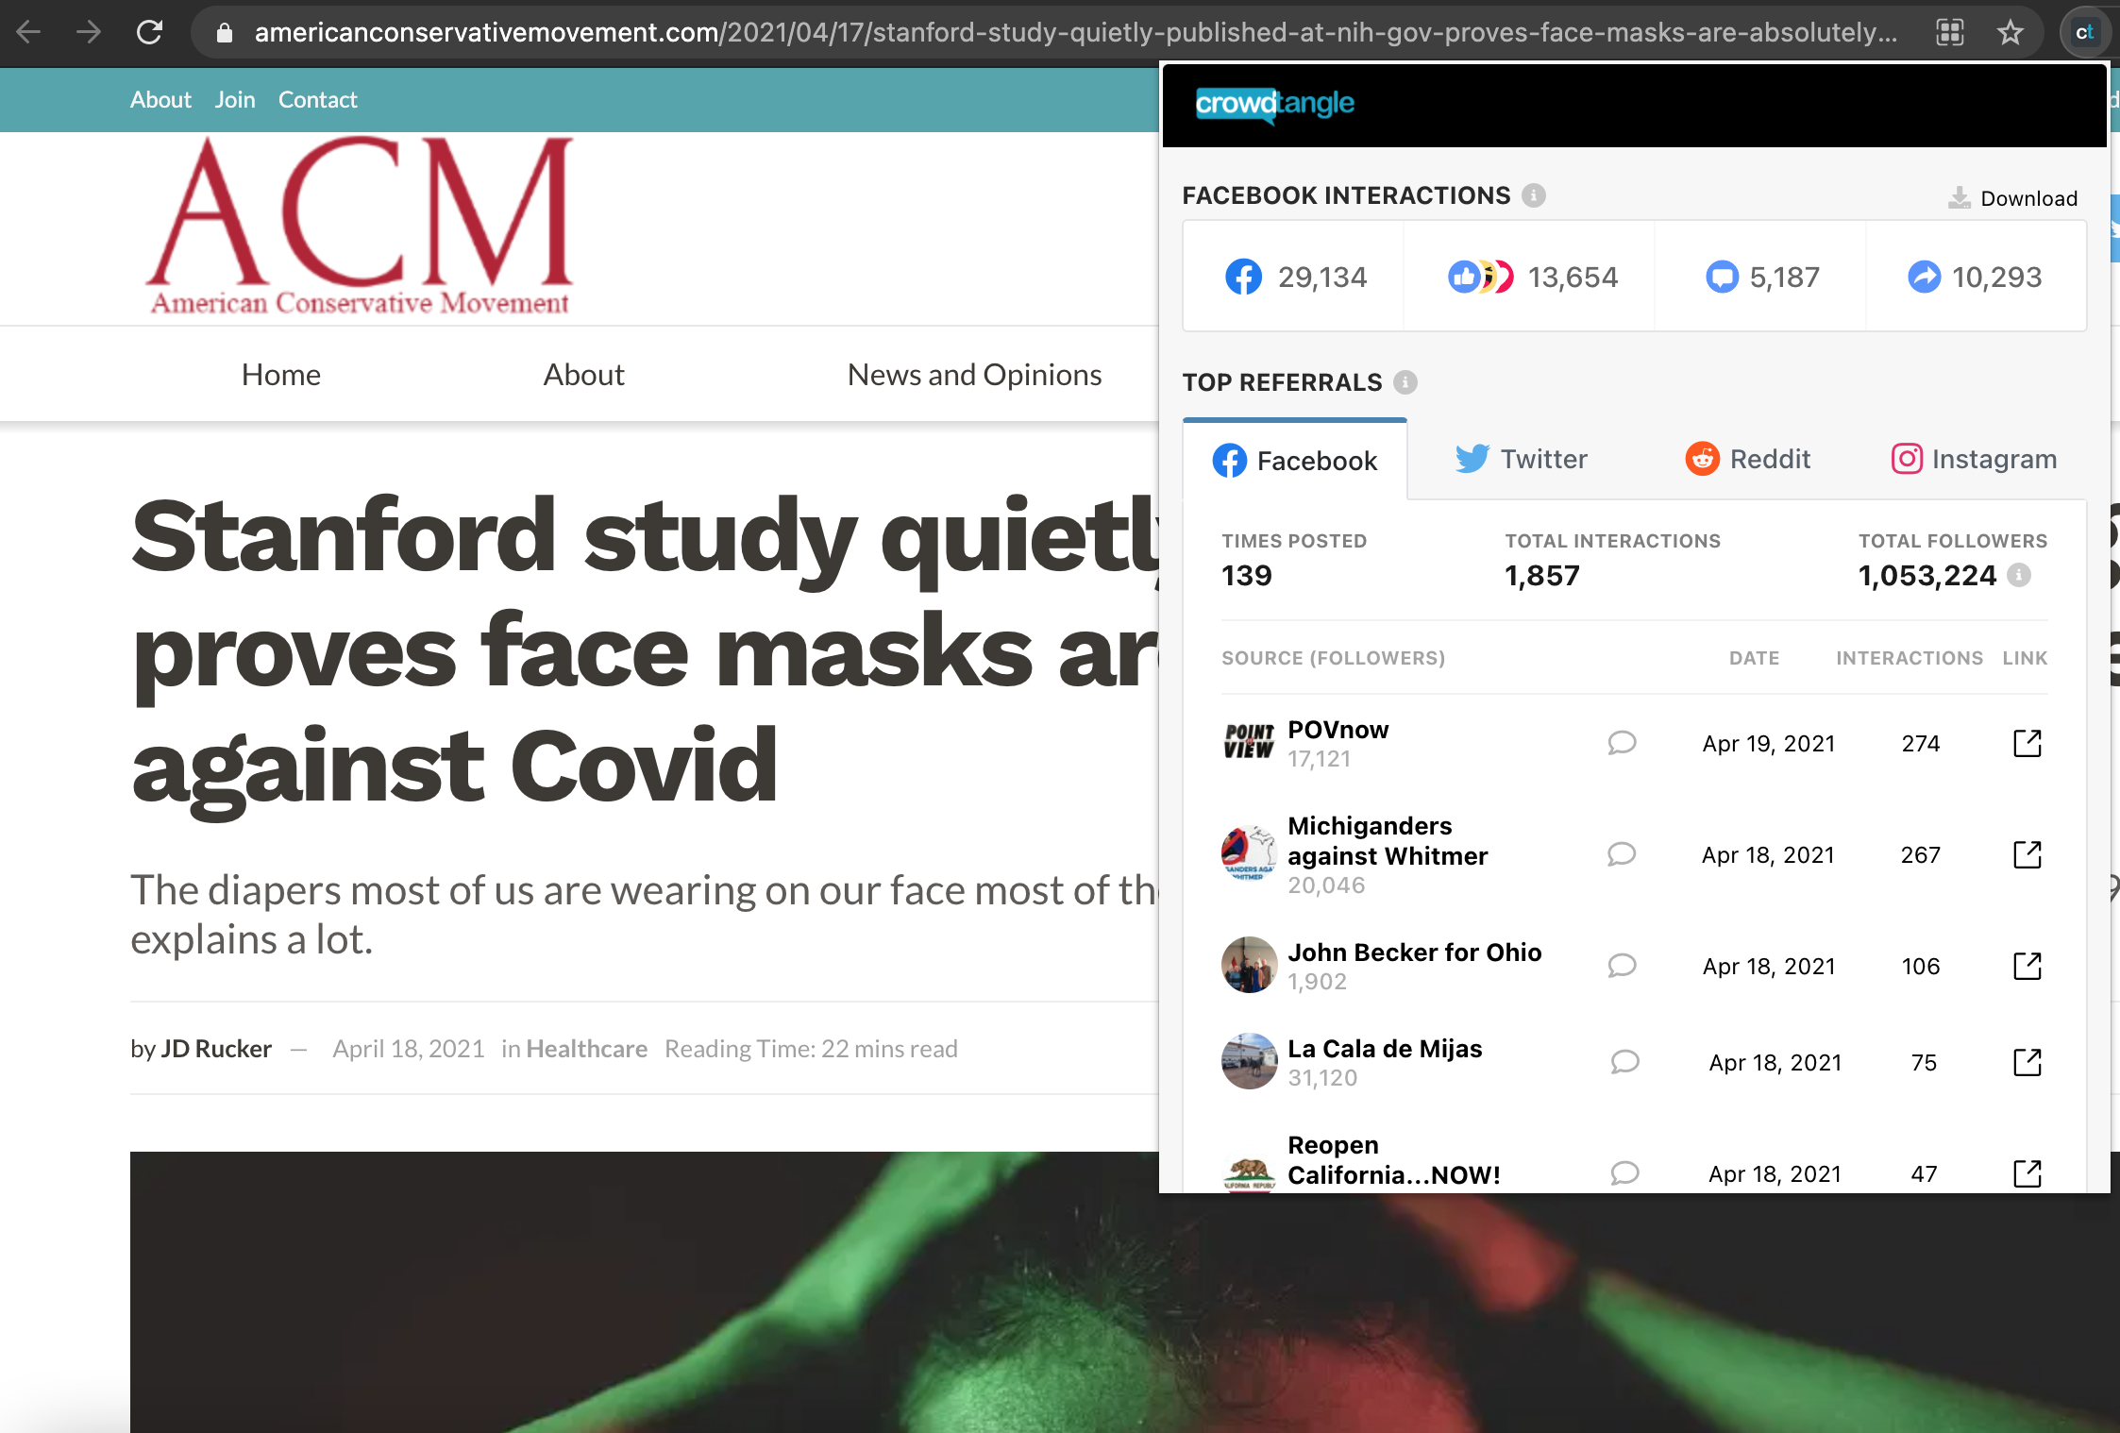2120x1433 pixels.
Task: Click comment bubble in John Becker for Ohio row
Action: [x=1622, y=966]
